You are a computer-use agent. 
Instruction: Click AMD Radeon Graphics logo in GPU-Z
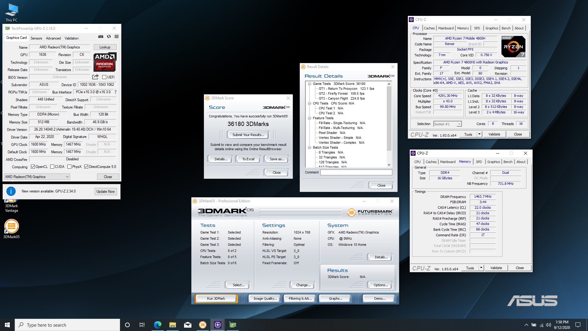(x=105, y=62)
